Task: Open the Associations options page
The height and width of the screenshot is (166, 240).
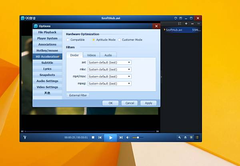Action: click(47, 44)
